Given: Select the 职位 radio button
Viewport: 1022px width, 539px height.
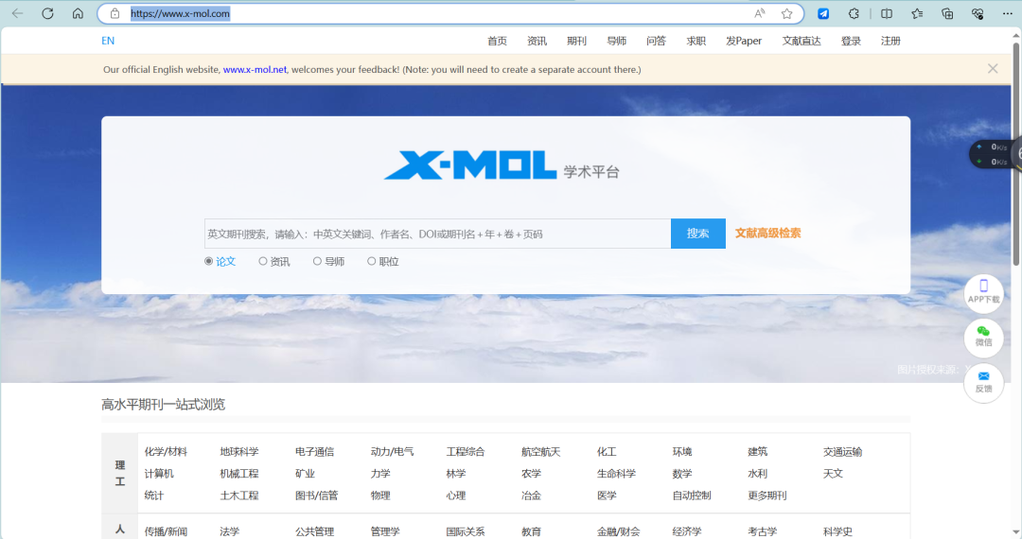Looking at the screenshot, I should [372, 261].
